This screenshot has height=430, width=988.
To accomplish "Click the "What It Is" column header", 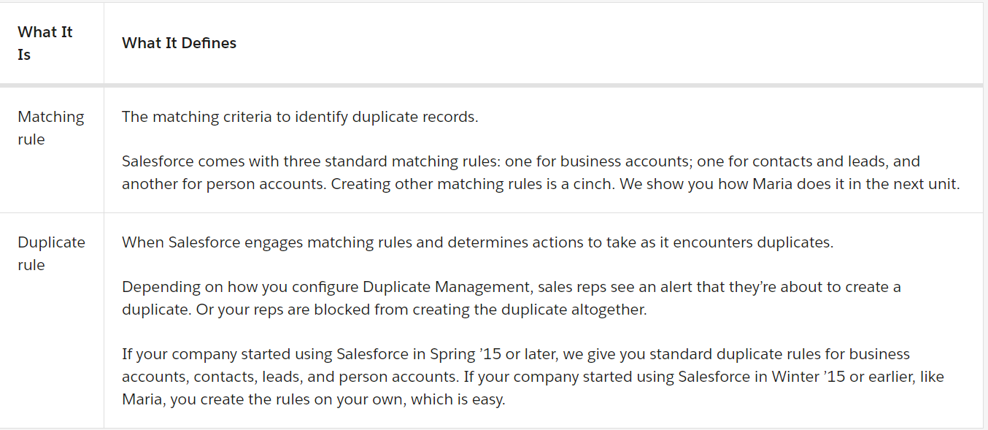I will (x=45, y=43).
